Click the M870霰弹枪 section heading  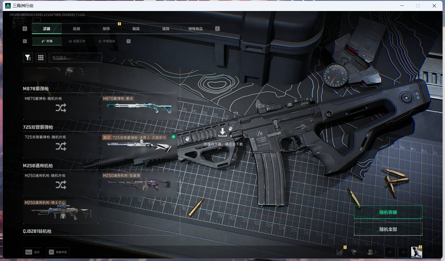(36, 89)
